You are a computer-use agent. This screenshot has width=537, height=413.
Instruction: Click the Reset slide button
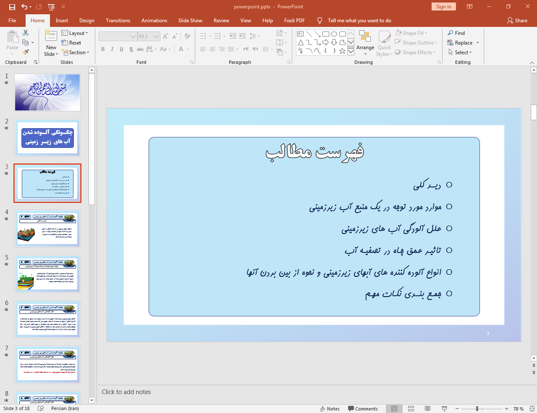pyautogui.click(x=71, y=42)
